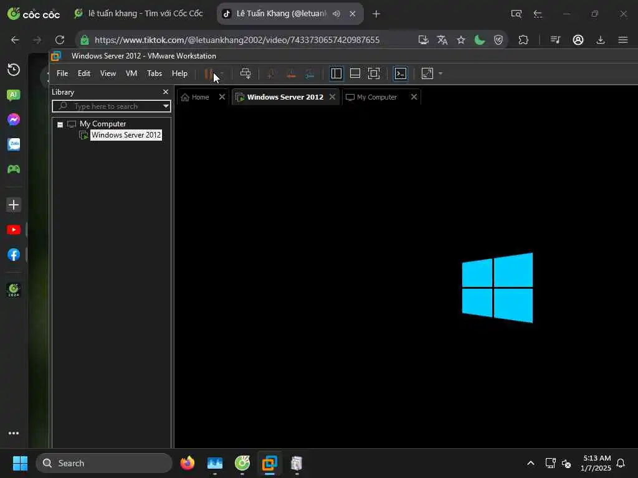Open the snapshot manager icon
Image resolution: width=638 pixels, height=478 pixels.
310,73
